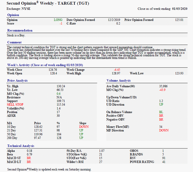
Task: Click the ADXR value 30
Action: tap(58, 116)
